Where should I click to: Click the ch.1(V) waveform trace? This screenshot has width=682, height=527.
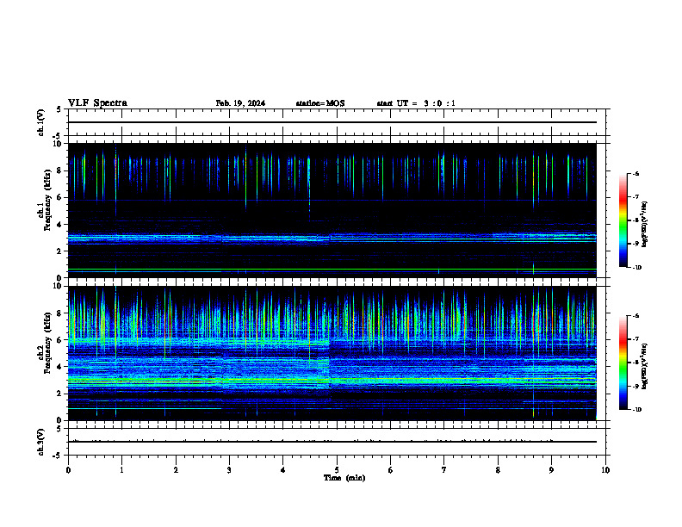pos(332,122)
